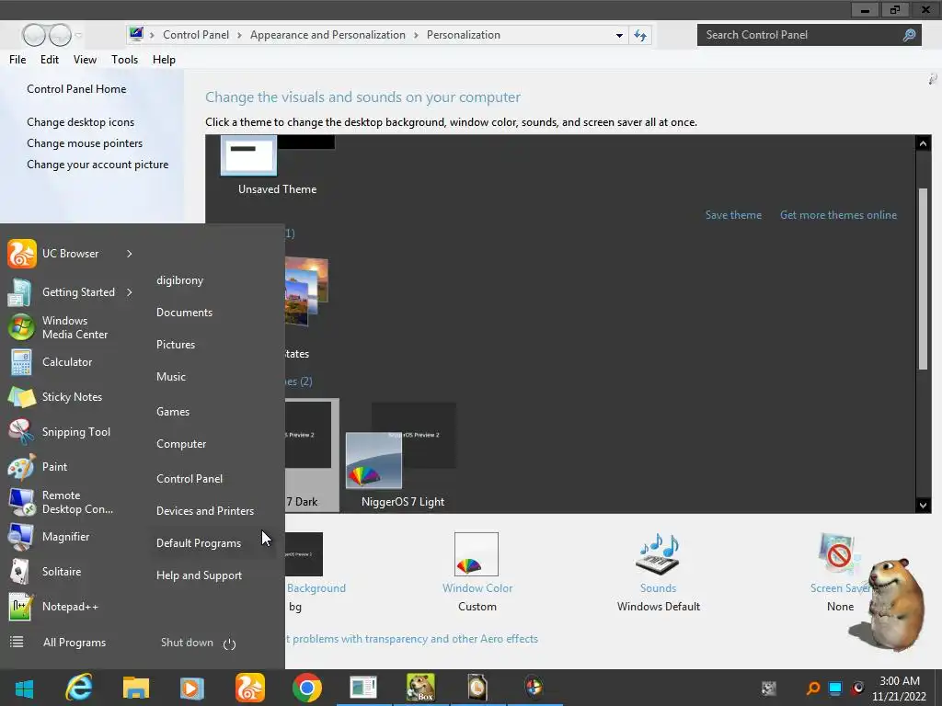Open Computer from the Start menu
The height and width of the screenshot is (706, 942).
(x=181, y=444)
